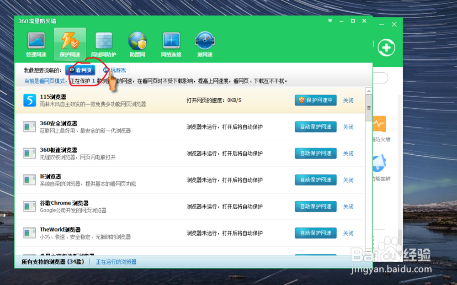Click the IE浏览器 name text
Viewport: 457px width, 285px height.
(50, 176)
